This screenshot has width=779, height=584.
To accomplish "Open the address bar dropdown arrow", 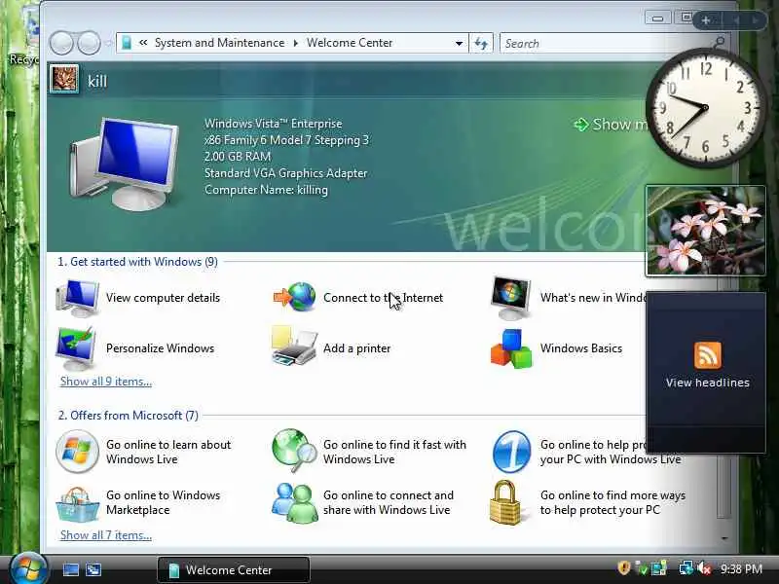I will [x=459, y=43].
